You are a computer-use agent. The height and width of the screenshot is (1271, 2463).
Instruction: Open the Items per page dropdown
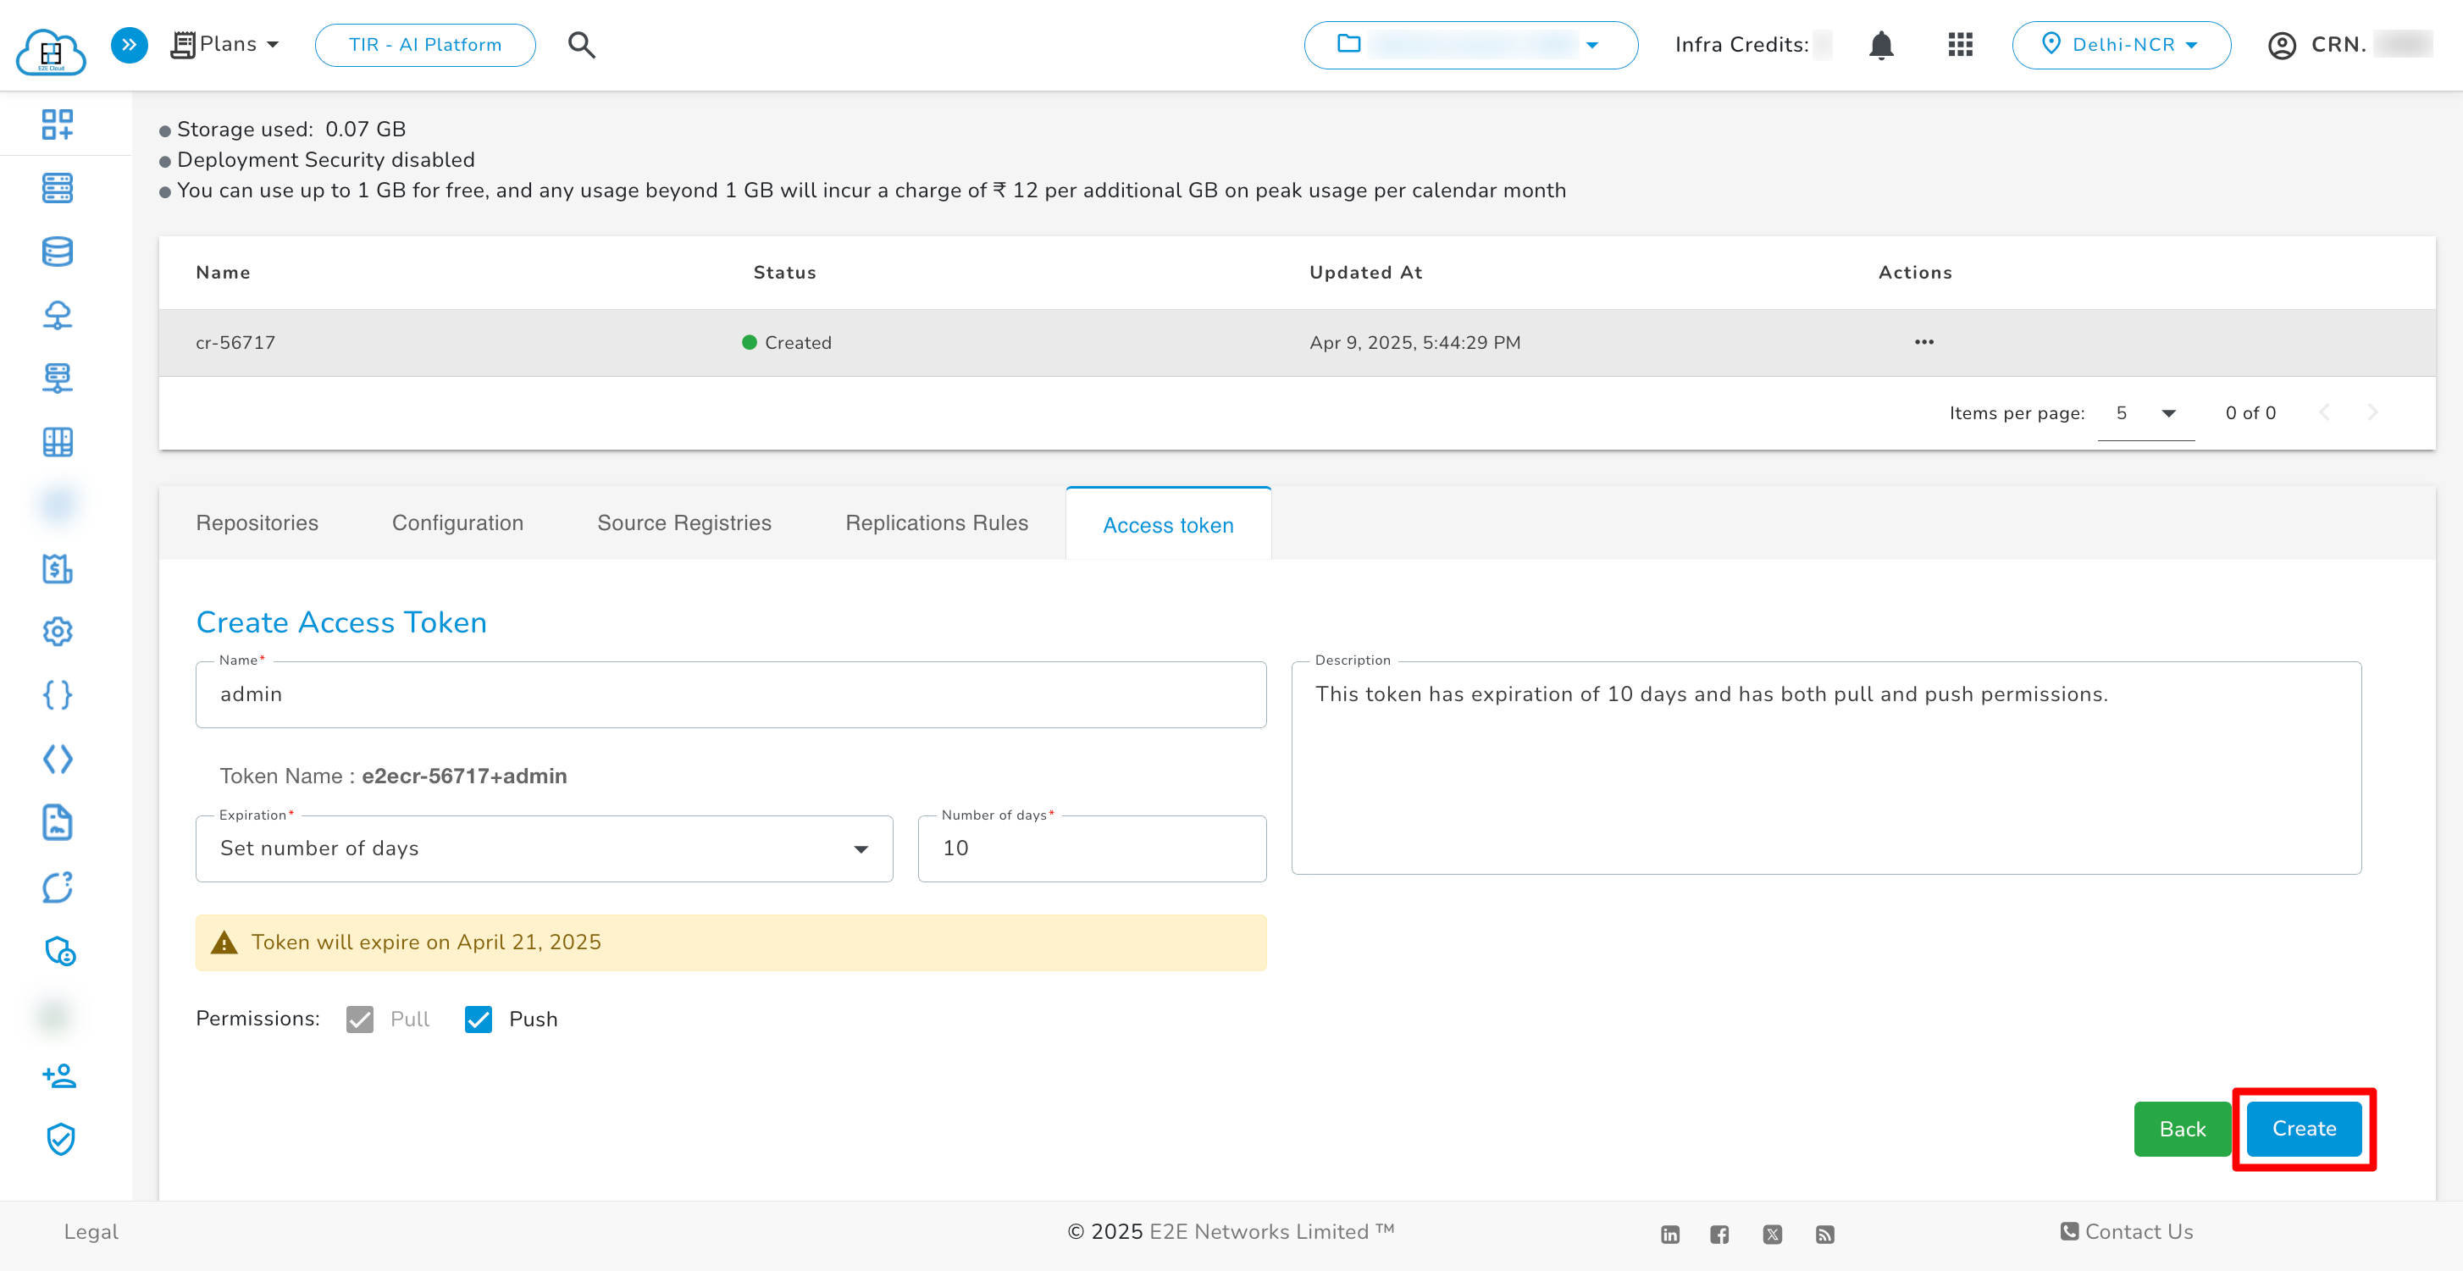pos(2145,413)
